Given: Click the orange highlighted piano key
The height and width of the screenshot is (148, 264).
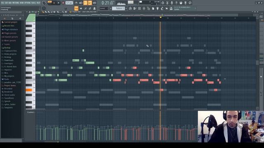Looking at the screenshot, I should pyautogui.click(x=29, y=90).
